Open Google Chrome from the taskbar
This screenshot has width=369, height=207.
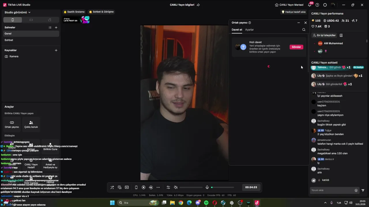(x=181, y=203)
